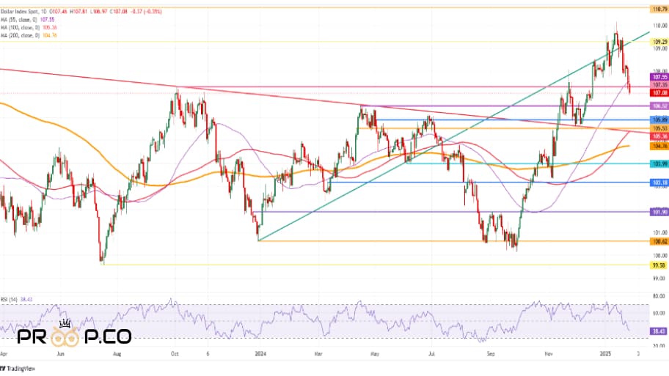Viewport: 669px width, 376px height.
Task: Click the 38.43 RSI value label
Action: click(x=659, y=331)
